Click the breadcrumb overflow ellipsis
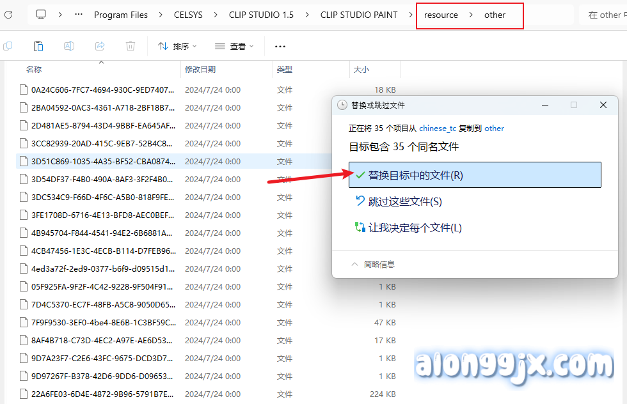 [x=79, y=15]
